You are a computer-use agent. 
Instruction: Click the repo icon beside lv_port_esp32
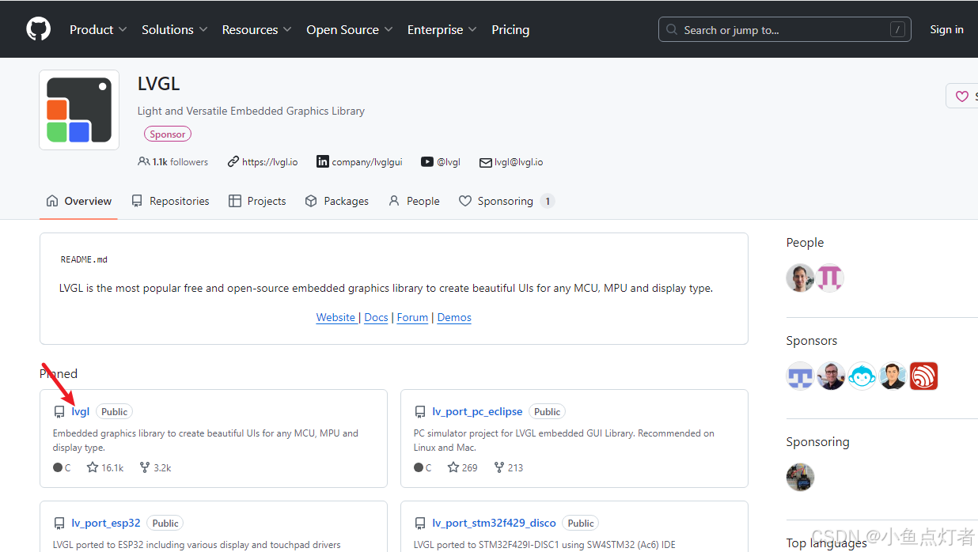59,524
